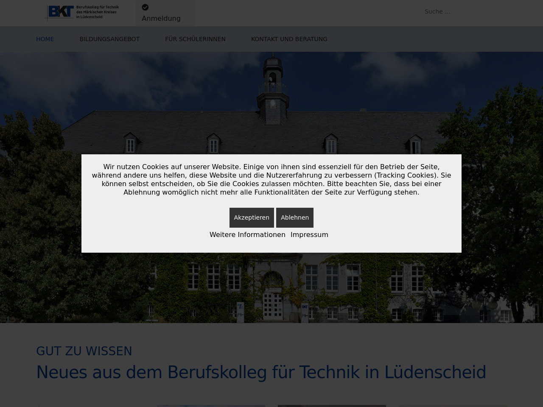Open the BILDUNGSANGEBOT menu
The image size is (543, 407).
tap(109, 39)
